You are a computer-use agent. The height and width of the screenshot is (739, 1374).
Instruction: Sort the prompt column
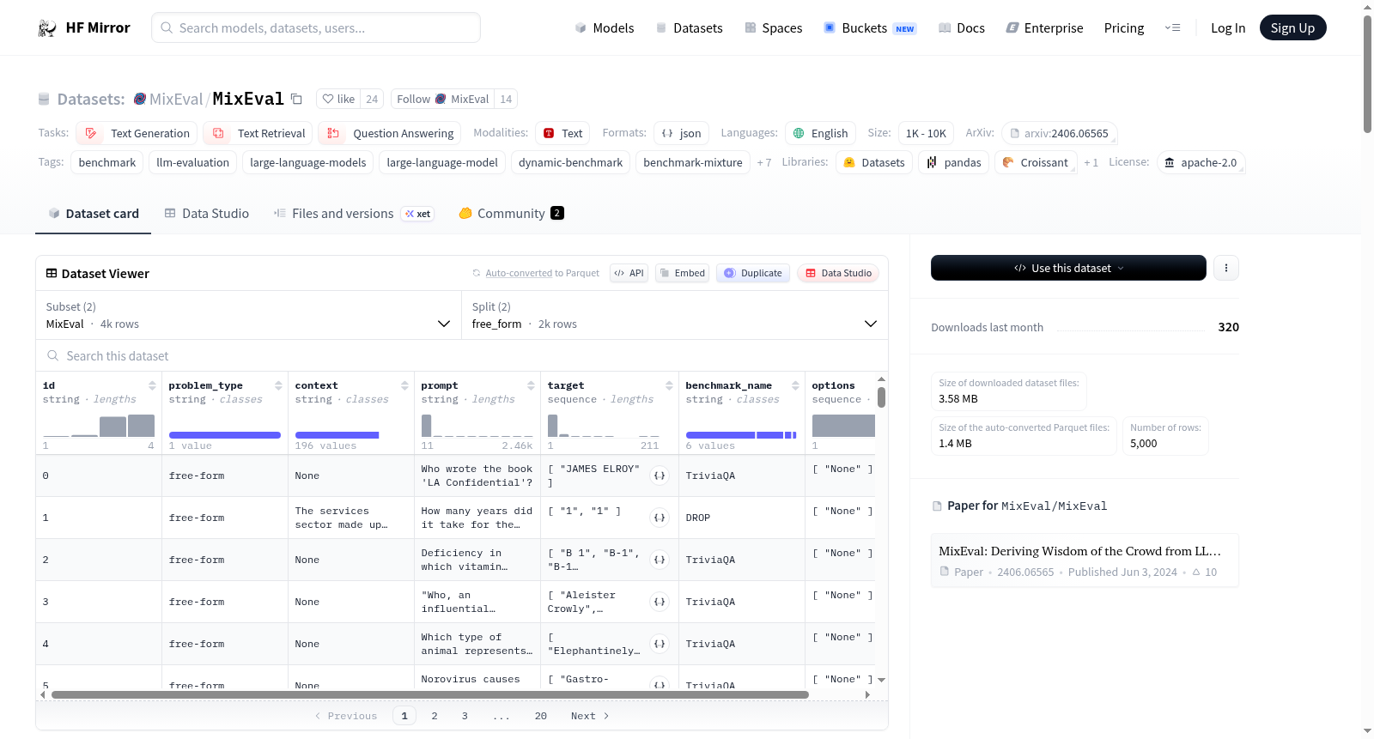pos(531,385)
